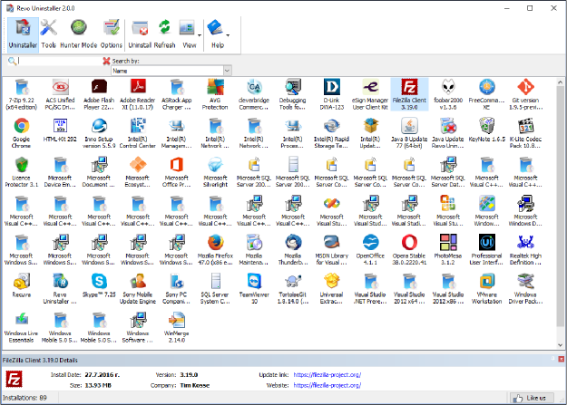Expand the Help dropdown arrow
Image resolution: width=567 pixels, height=405 pixels.
pyautogui.click(x=228, y=35)
